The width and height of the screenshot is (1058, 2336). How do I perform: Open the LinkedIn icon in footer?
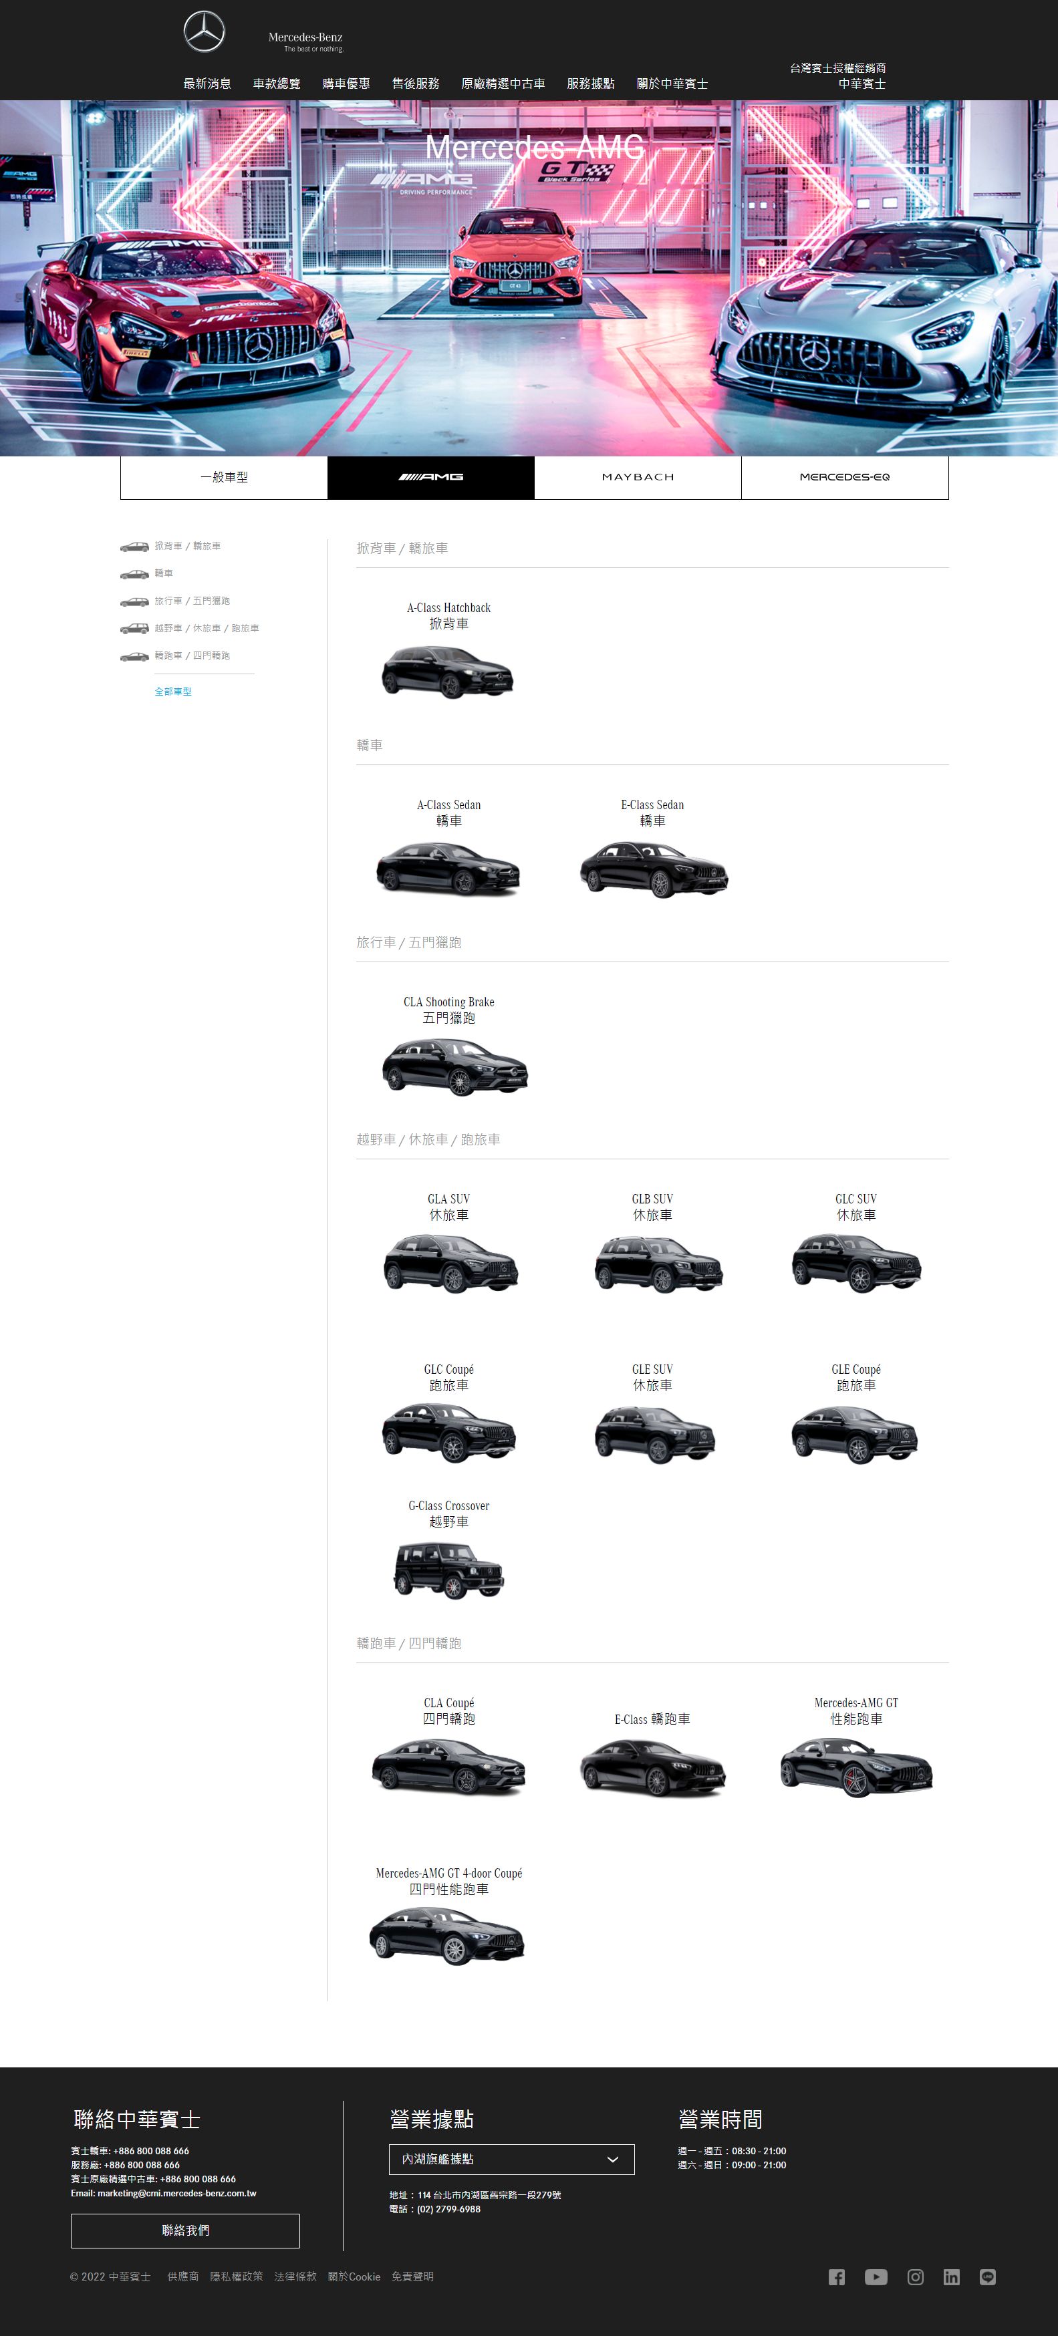tap(951, 2277)
